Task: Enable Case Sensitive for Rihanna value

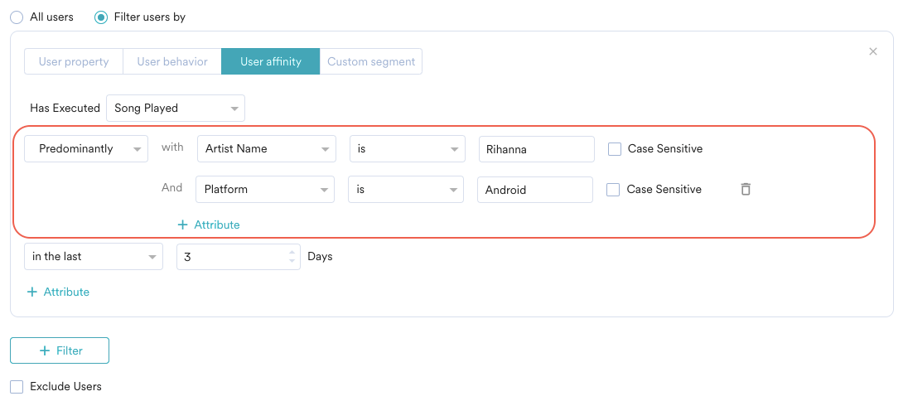Action: pos(615,149)
